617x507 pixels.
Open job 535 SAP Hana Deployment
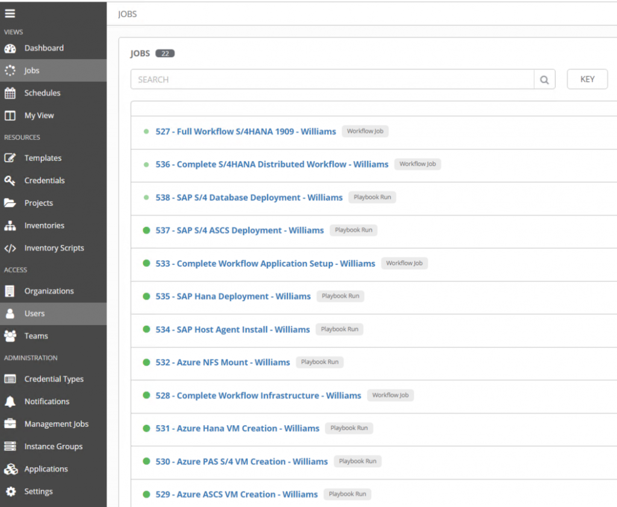233,296
